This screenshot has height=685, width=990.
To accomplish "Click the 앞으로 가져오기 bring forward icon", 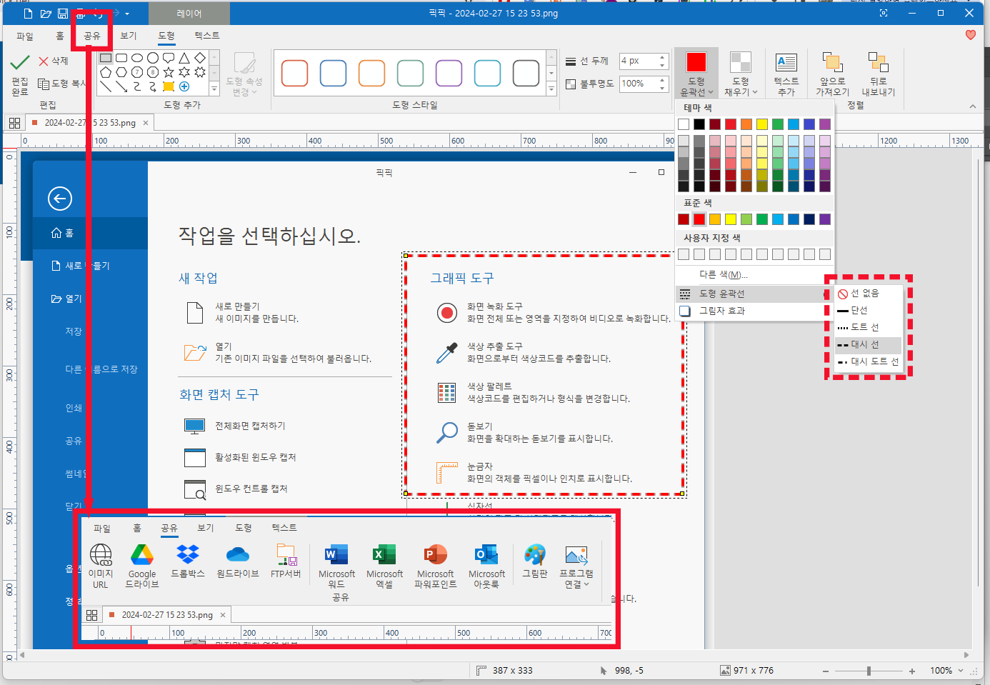I will [832, 62].
